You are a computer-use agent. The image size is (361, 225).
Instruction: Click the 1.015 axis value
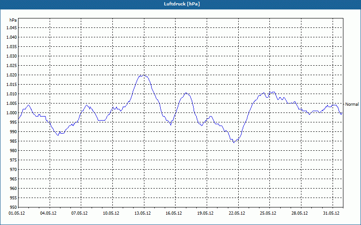[x=12, y=85]
